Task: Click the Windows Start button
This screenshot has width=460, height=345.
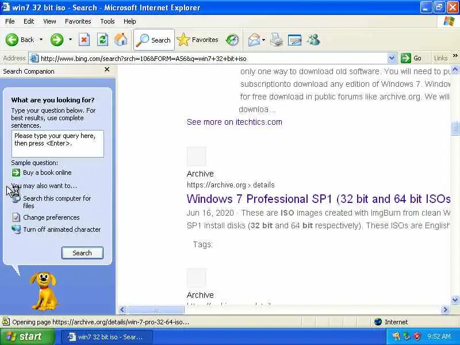Action: point(27,336)
